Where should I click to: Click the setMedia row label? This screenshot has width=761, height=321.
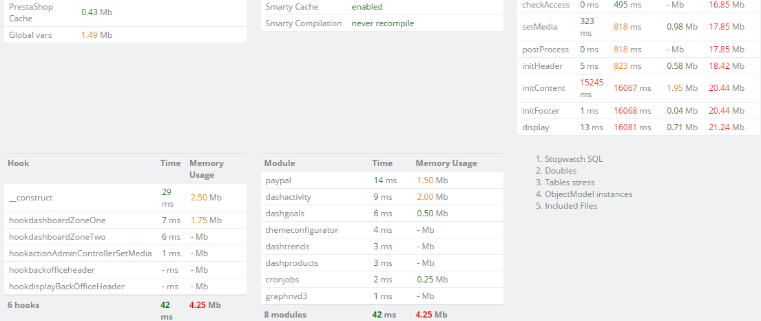coord(540,27)
